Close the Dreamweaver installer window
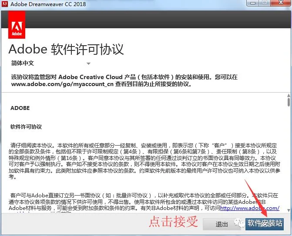Viewport: 292px width, 236px height. [281, 3]
